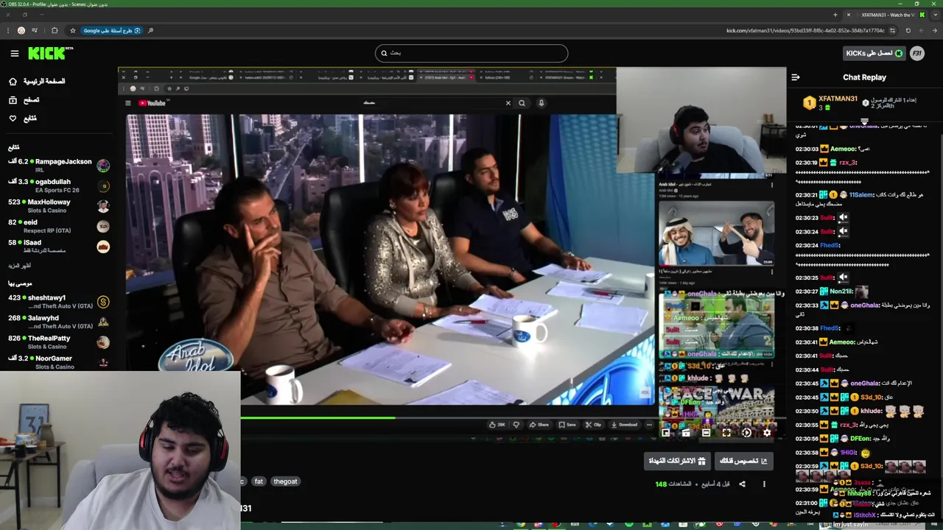Open iSaad channel from sidebar
This screenshot has width=943, height=530.
click(x=59, y=246)
